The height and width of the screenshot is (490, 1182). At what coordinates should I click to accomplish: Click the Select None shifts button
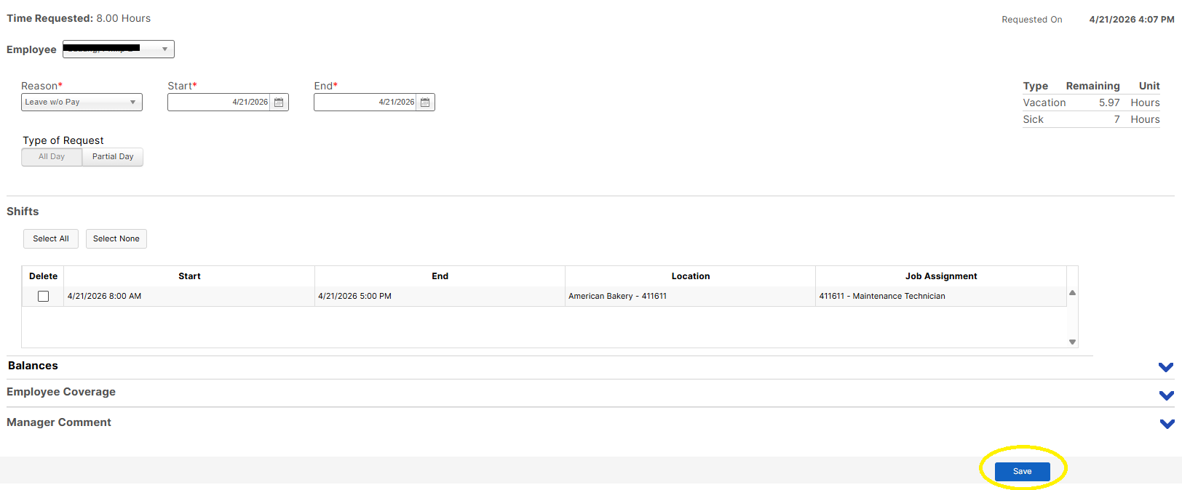[x=116, y=238]
